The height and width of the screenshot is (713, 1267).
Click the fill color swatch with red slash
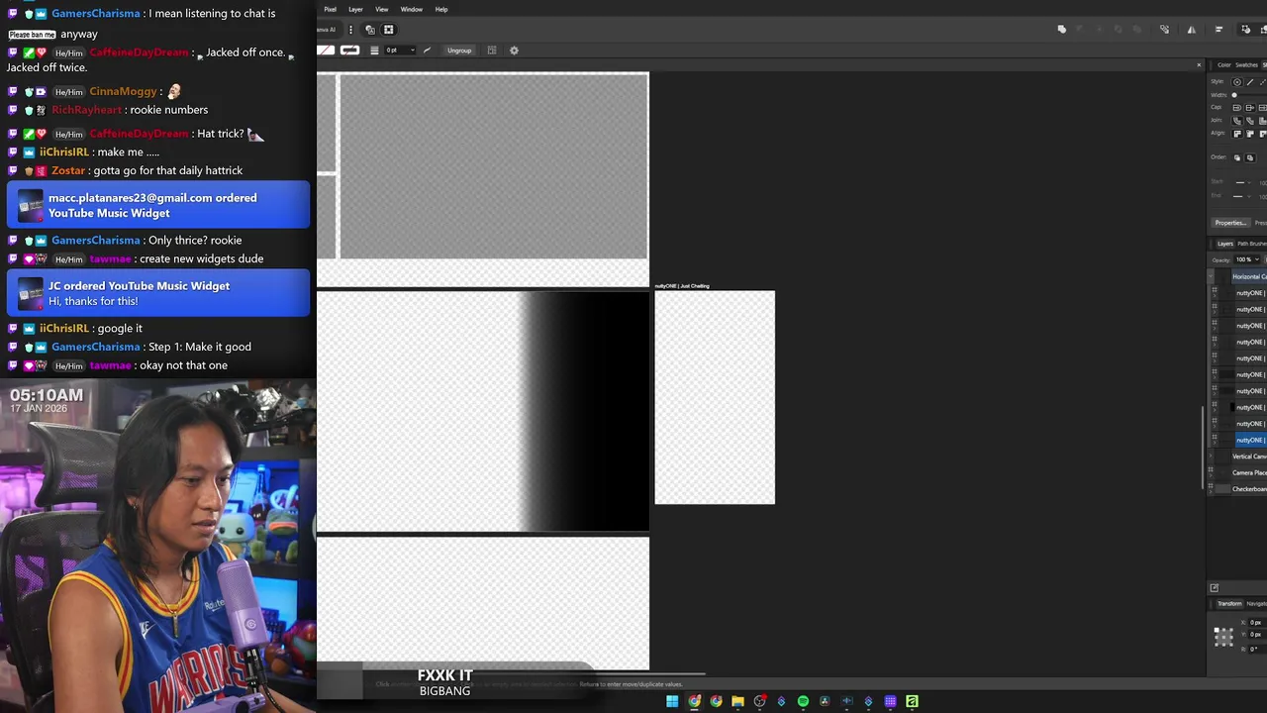coord(326,51)
